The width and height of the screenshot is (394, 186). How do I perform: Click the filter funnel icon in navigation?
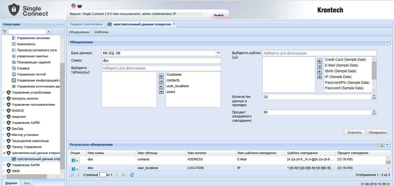pos(5,31)
